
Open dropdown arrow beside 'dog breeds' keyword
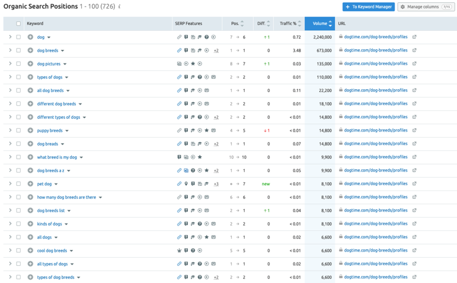coord(62,51)
